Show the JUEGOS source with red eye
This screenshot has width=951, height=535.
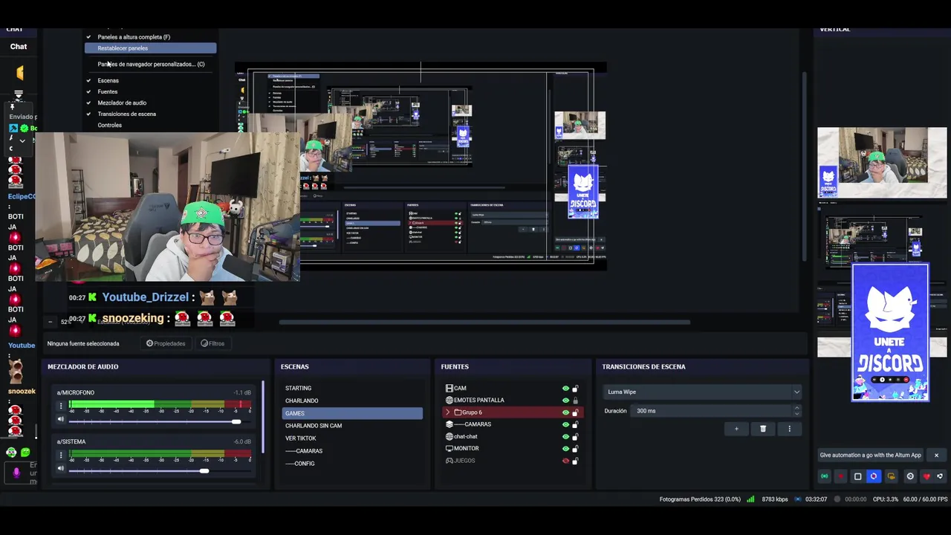(565, 461)
